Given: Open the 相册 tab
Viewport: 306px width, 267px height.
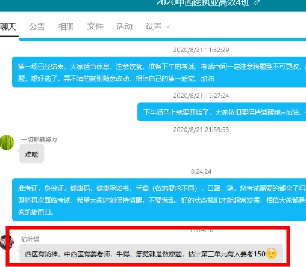Looking at the screenshot, I should (x=66, y=26).
